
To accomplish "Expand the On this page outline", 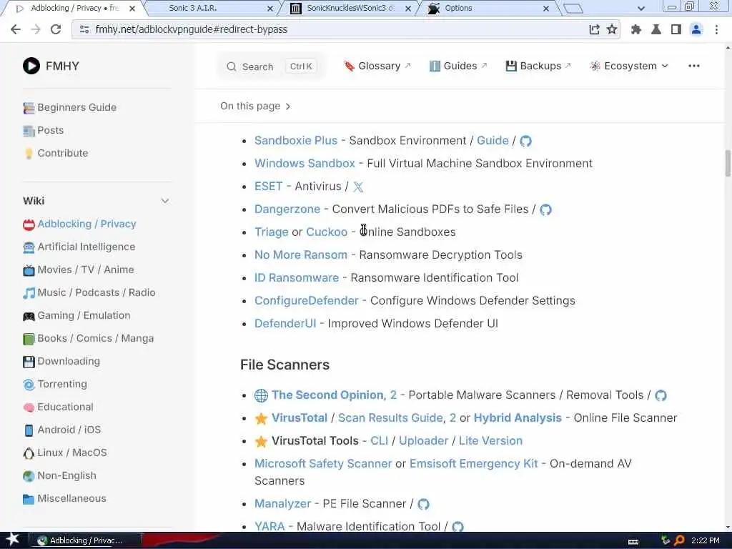I will click(x=255, y=106).
